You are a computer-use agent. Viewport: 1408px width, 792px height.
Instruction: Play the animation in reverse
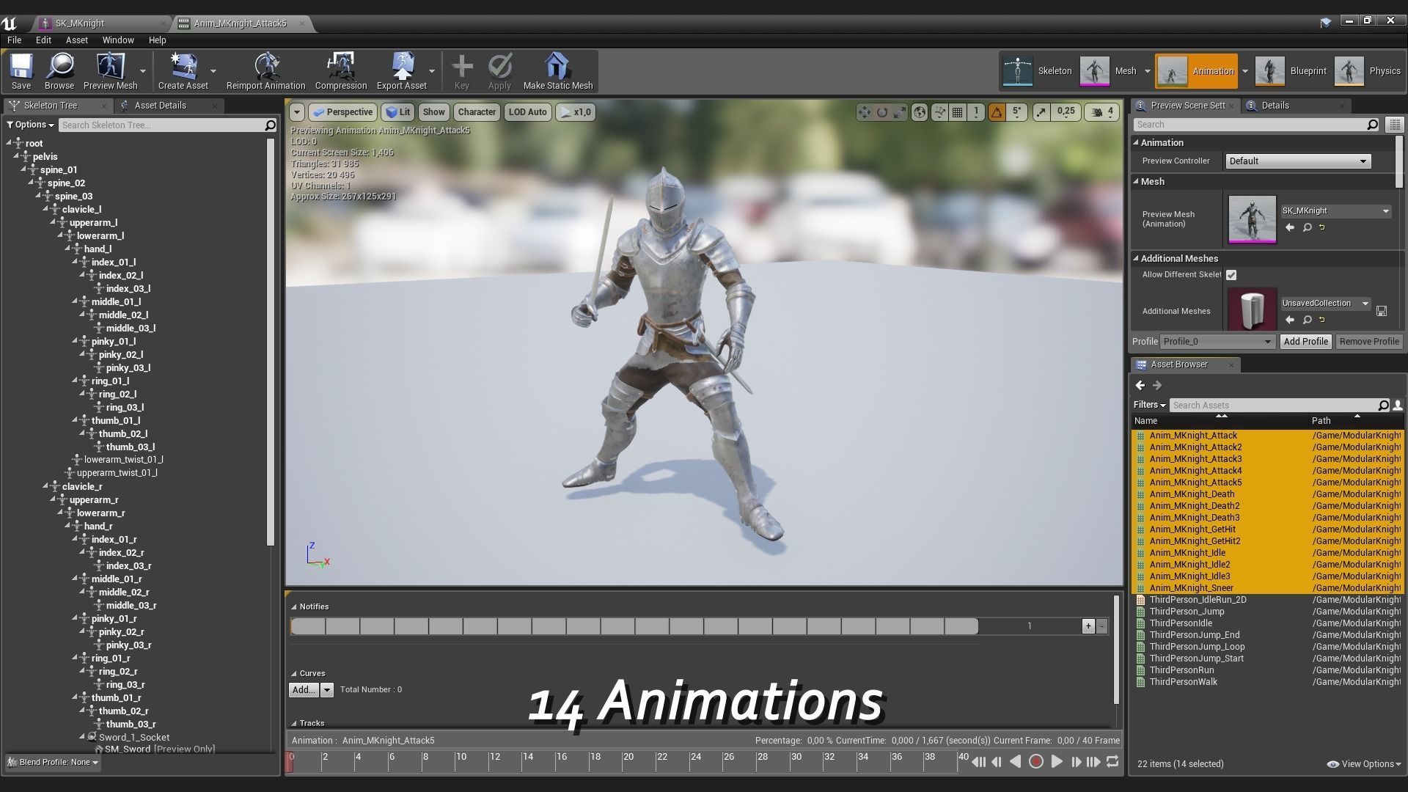1016,762
